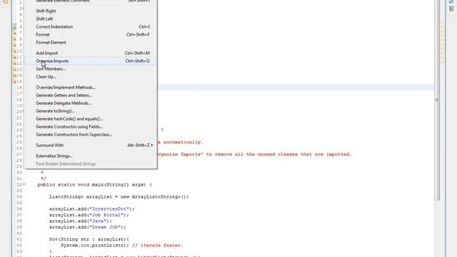Choose Generate hashCode() and equals()
Screen dimensions: 457x257
tap(91, 119)
